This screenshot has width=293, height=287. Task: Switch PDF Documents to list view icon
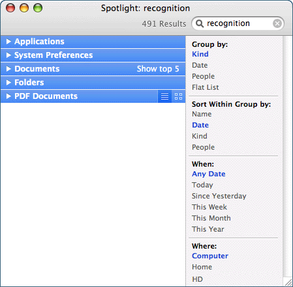[x=164, y=96]
